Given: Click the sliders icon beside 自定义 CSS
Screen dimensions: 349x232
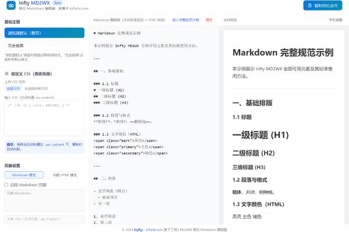Looking at the screenshot, I should tap(6, 74).
